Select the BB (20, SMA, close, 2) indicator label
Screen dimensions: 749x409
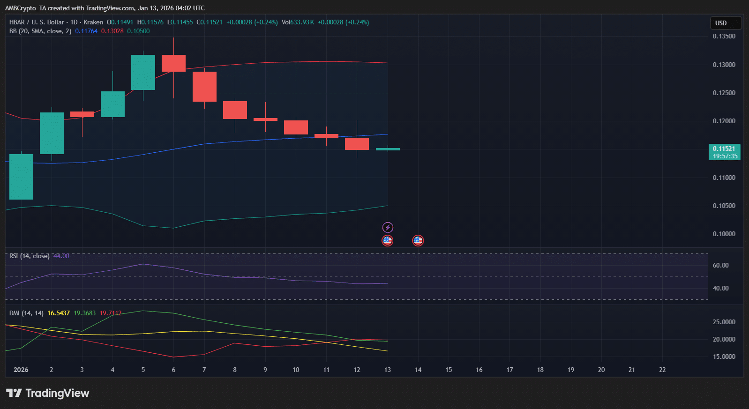[40, 31]
